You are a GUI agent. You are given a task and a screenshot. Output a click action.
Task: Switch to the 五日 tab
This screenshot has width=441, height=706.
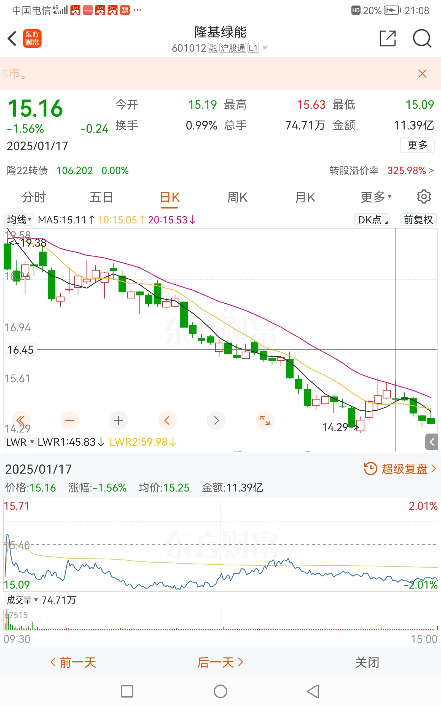click(101, 197)
